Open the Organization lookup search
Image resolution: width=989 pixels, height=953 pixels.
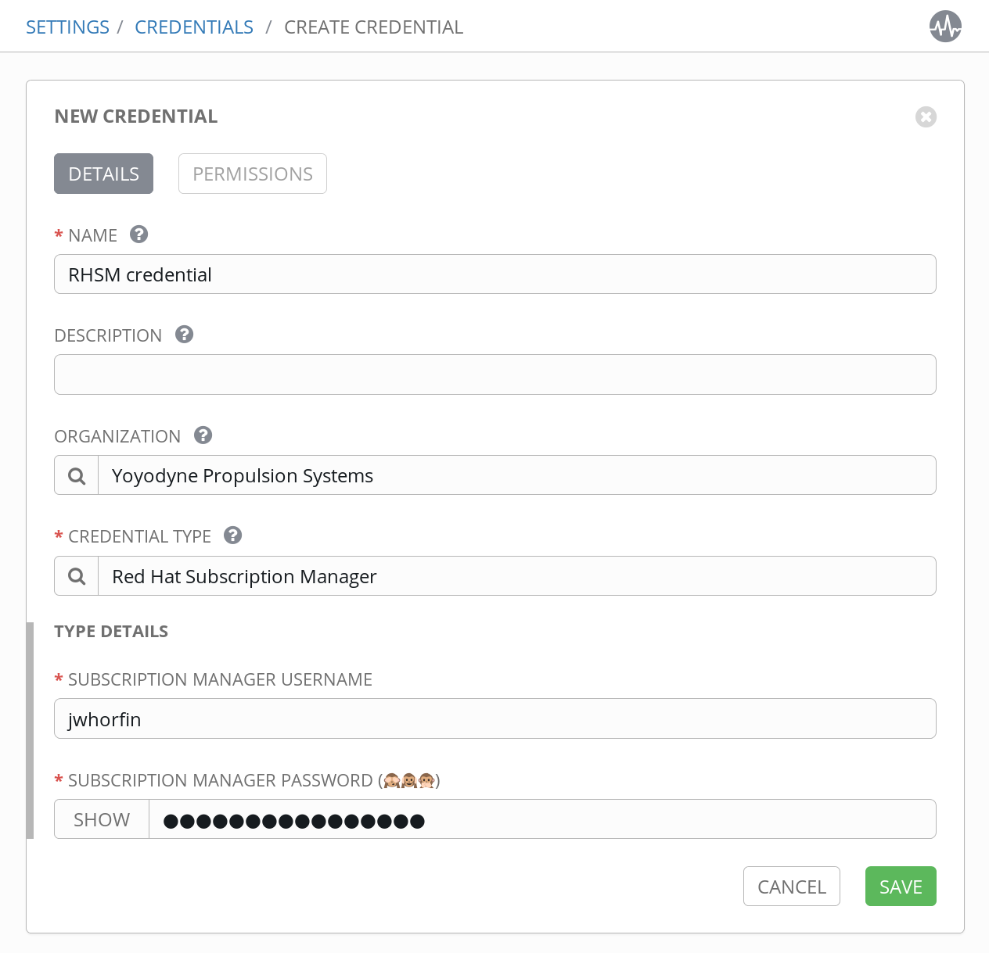[77, 475]
